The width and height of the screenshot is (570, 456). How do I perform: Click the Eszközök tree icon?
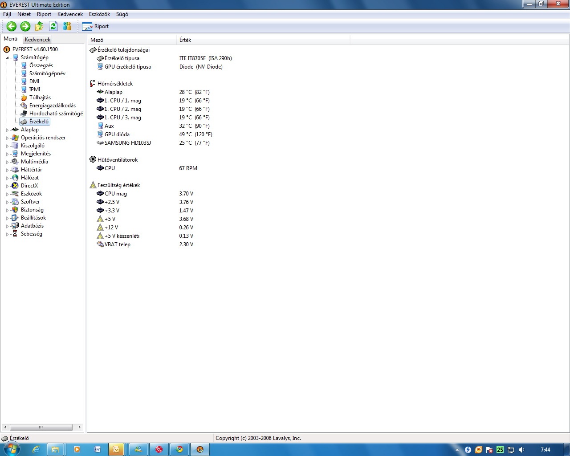click(x=15, y=194)
